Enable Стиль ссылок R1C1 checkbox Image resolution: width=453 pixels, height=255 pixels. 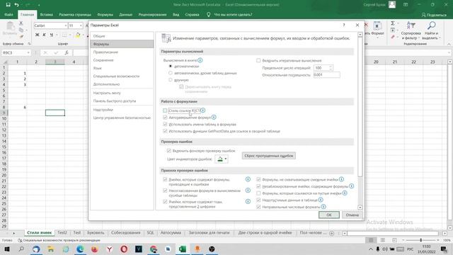(165, 110)
